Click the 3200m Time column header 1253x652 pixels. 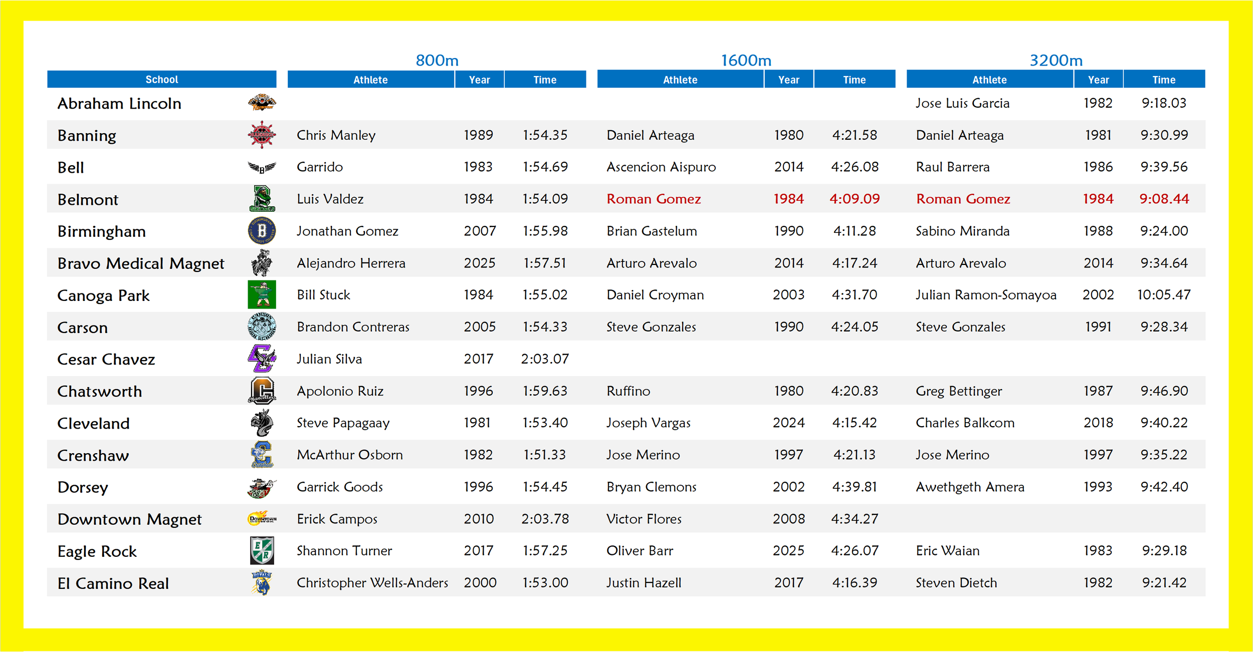[1163, 80]
